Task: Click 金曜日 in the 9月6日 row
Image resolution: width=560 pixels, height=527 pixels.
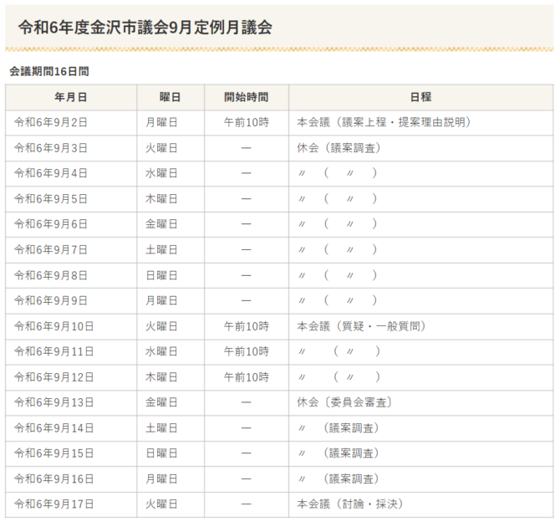Action: tap(171, 224)
